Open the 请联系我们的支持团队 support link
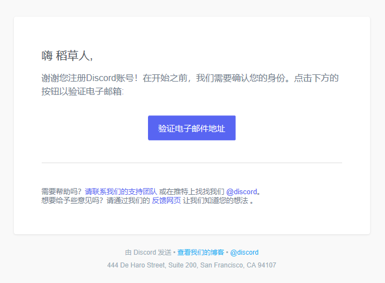 [x=121, y=191]
